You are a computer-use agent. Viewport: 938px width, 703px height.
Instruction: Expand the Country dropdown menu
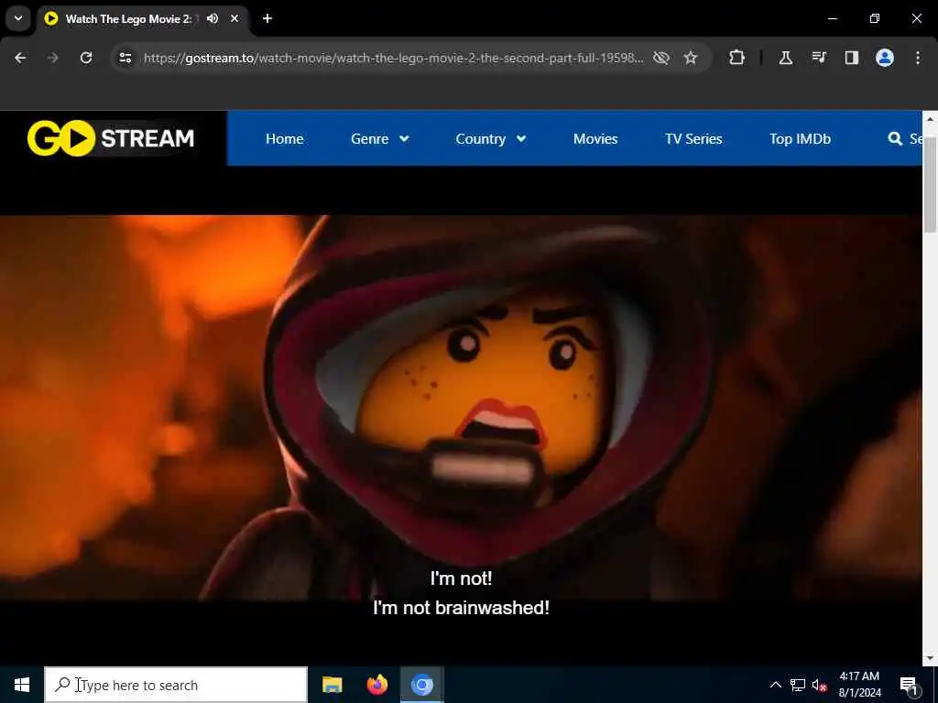pyautogui.click(x=491, y=139)
